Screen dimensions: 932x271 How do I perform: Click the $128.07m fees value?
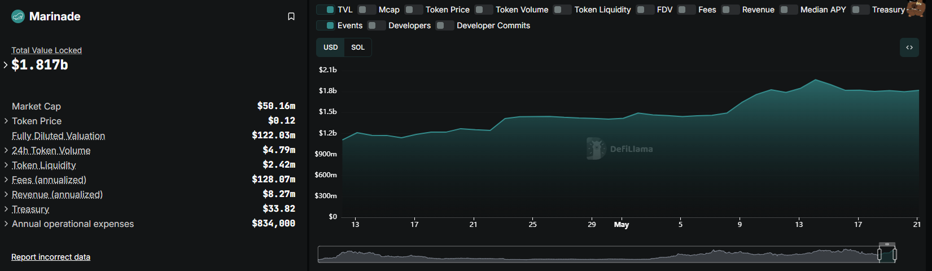coord(273,180)
